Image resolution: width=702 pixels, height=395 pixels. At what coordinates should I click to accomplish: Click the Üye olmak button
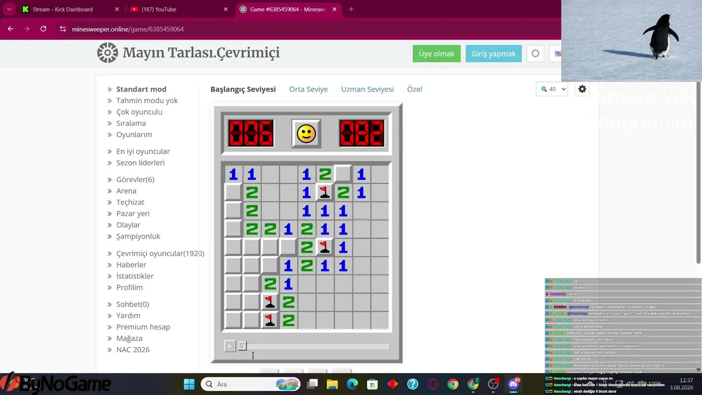[437, 54]
